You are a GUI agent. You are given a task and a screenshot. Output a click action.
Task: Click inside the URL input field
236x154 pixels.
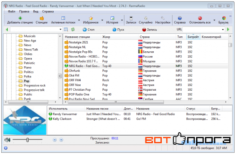pos(202,30)
